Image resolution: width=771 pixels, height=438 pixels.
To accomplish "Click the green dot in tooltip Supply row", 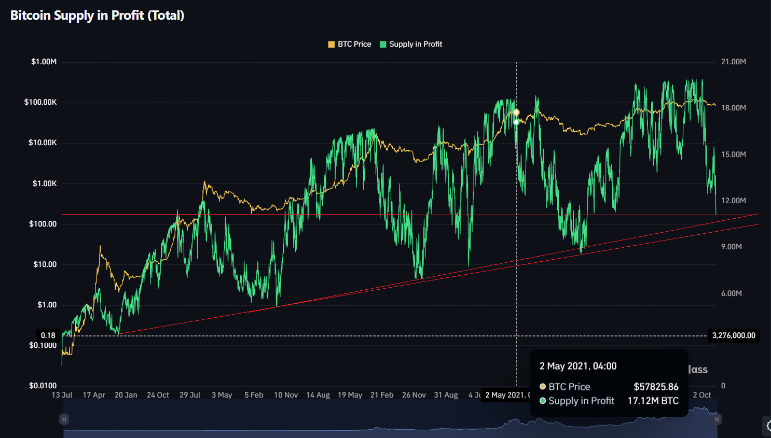I will point(543,401).
